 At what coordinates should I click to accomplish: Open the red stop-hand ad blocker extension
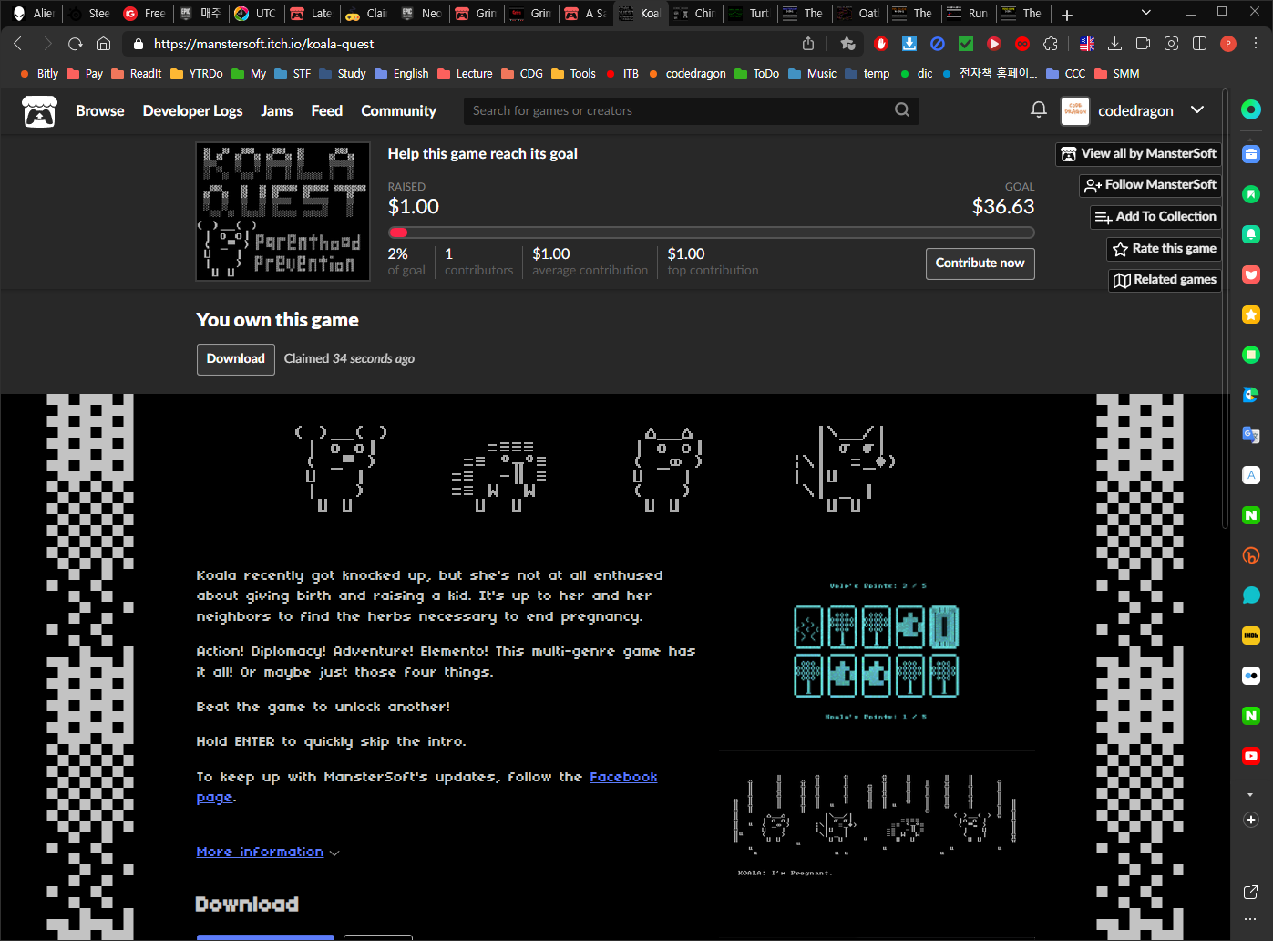click(881, 44)
